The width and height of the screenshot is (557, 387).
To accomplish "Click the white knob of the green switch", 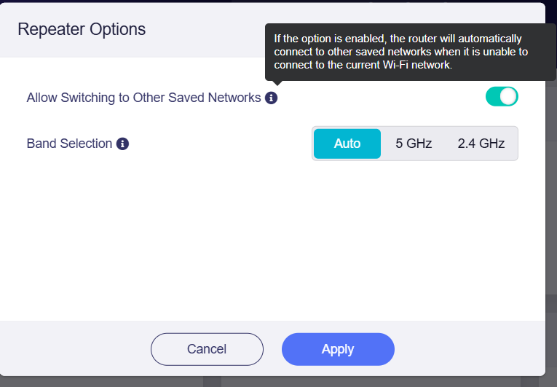I will [509, 97].
